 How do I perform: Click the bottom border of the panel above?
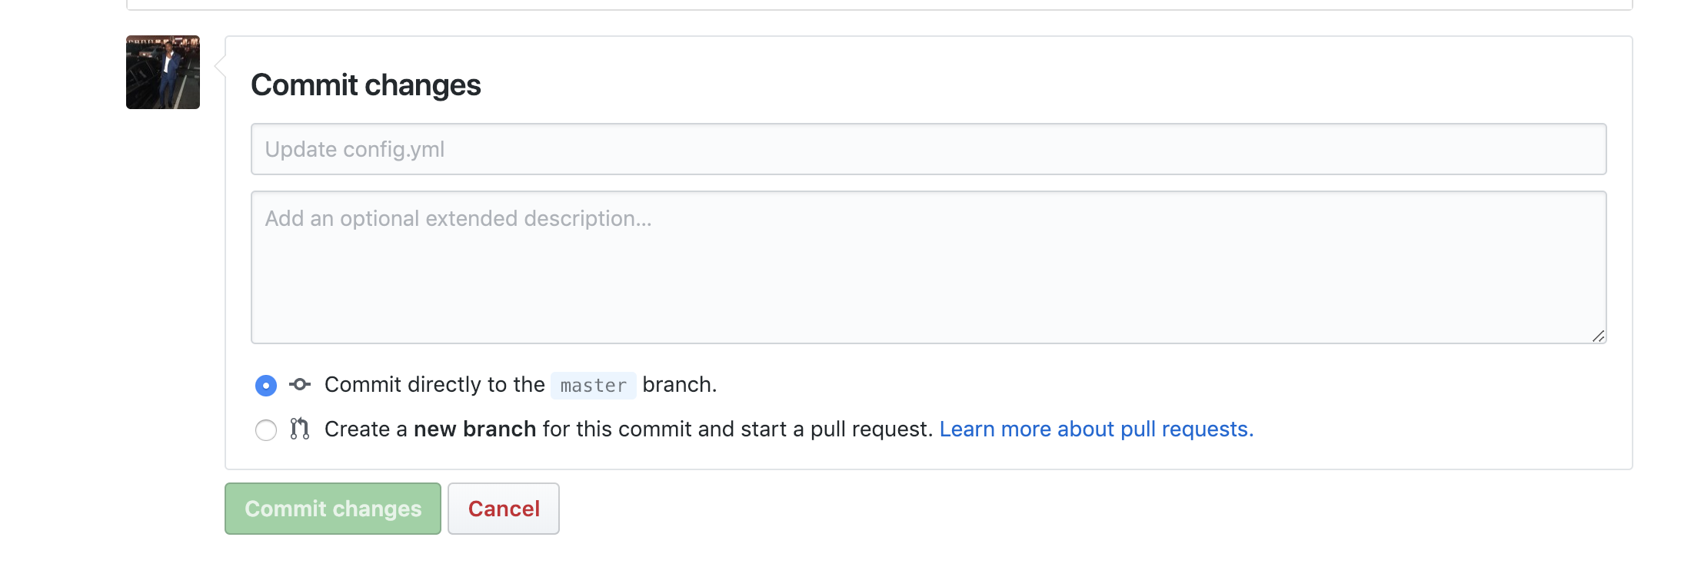coord(879,8)
